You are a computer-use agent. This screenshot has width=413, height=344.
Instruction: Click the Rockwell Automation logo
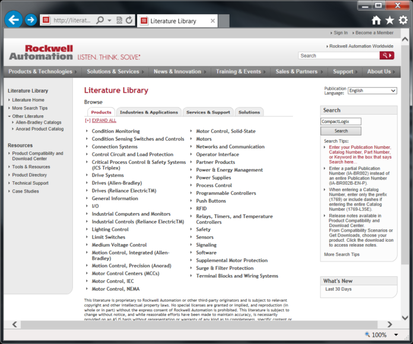tap(41, 52)
